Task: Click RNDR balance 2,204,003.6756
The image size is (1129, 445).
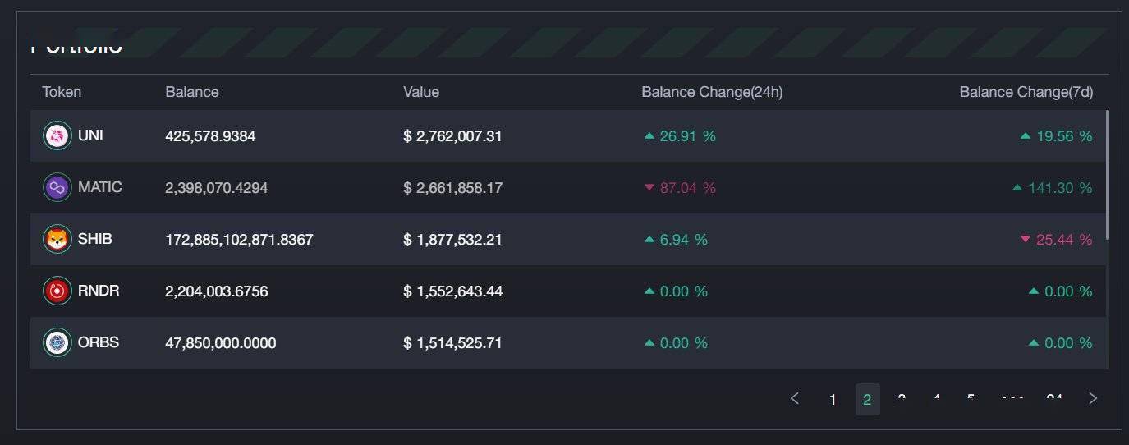Action: pyautogui.click(x=217, y=291)
